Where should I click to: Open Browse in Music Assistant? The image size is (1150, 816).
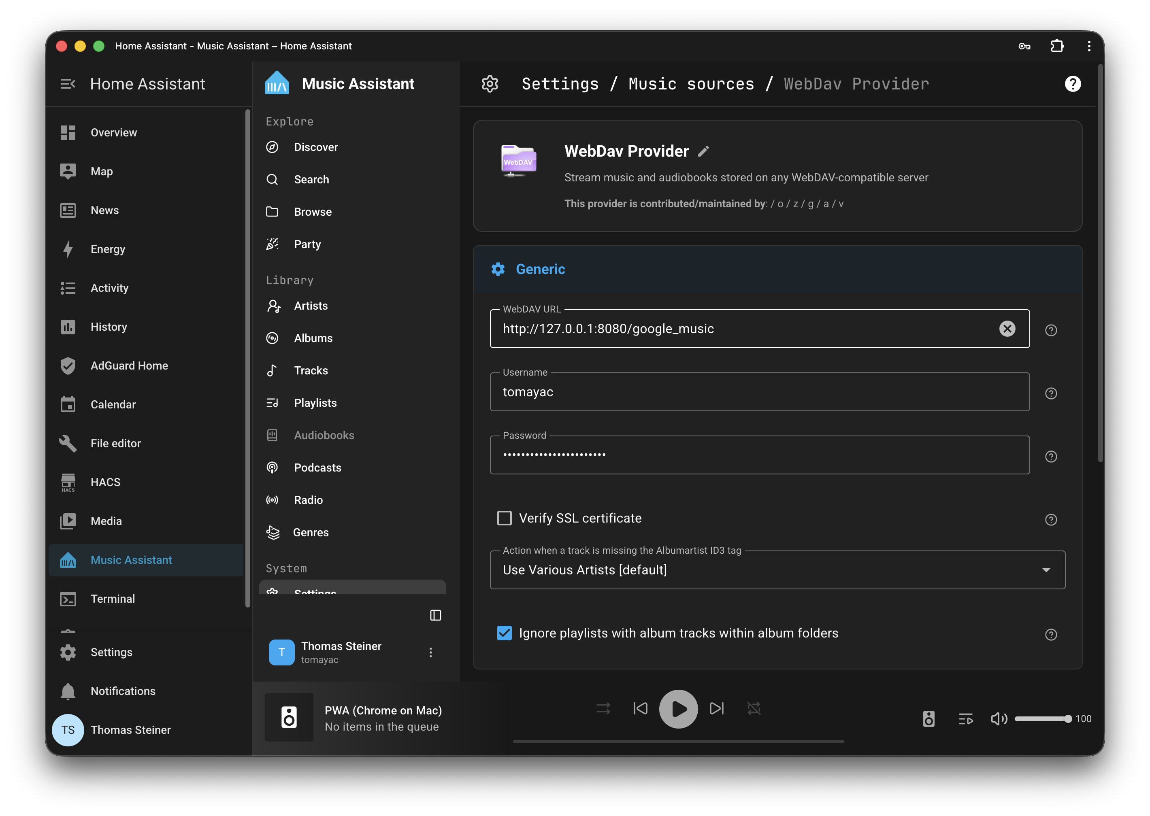point(352,212)
